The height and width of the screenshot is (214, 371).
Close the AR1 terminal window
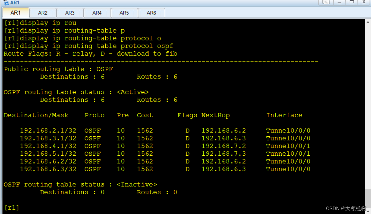[364, 2]
